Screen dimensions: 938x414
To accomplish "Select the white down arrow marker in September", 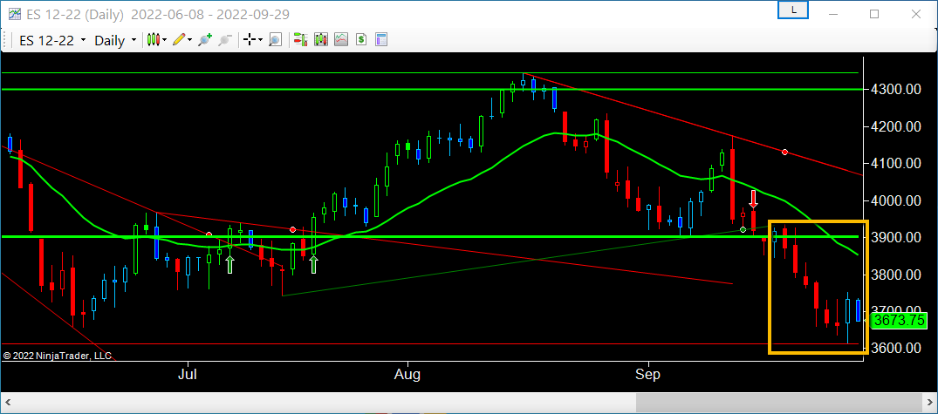I will pyautogui.click(x=754, y=199).
